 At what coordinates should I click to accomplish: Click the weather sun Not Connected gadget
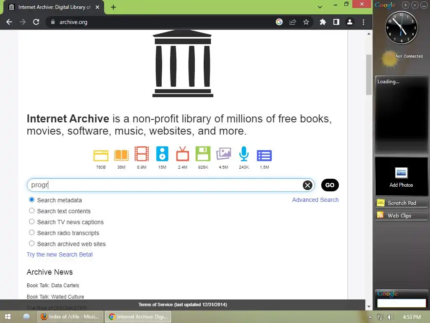tap(401, 58)
